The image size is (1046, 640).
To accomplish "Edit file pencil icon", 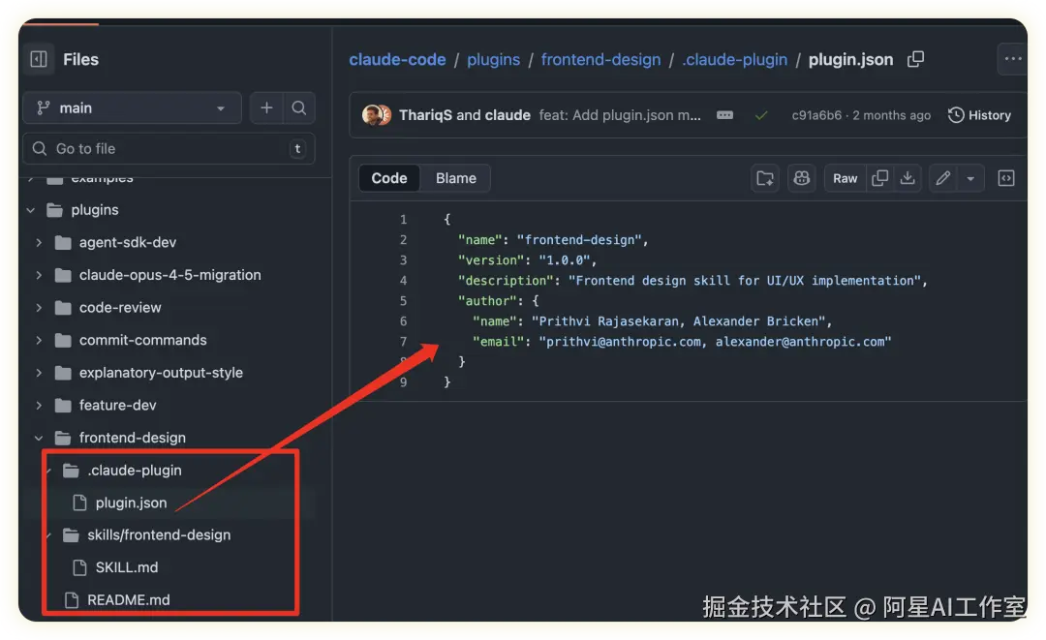I will click(x=942, y=179).
